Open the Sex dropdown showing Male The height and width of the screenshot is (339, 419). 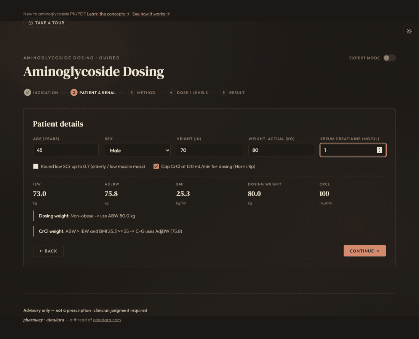(138, 150)
